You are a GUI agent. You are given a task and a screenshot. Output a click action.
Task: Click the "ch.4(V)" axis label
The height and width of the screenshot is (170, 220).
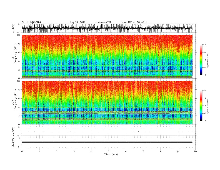pos(13,142)
